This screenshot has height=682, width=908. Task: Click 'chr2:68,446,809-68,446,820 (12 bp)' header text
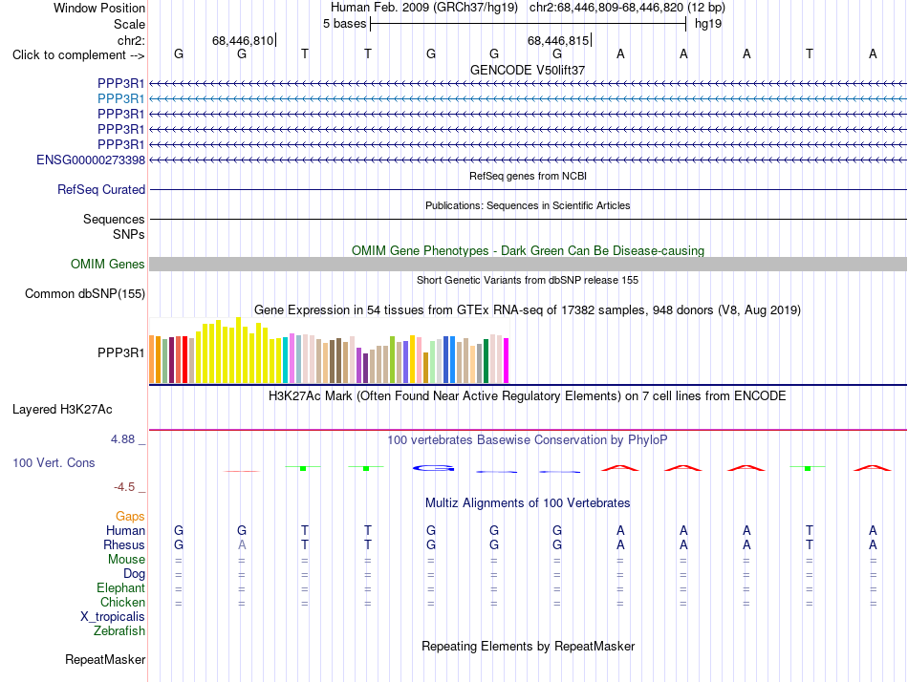627,8
